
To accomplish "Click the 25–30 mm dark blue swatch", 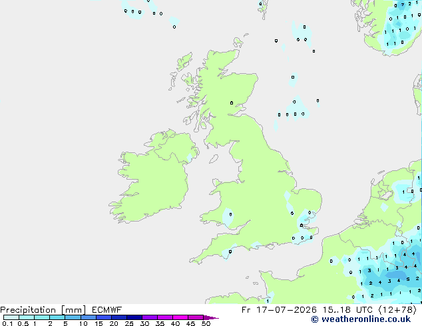I will (134, 317).
